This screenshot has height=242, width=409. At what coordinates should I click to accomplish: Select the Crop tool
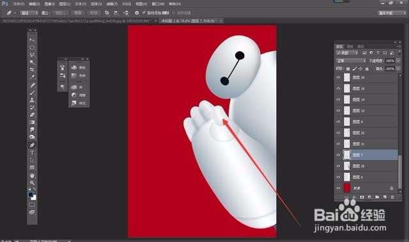click(32, 70)
